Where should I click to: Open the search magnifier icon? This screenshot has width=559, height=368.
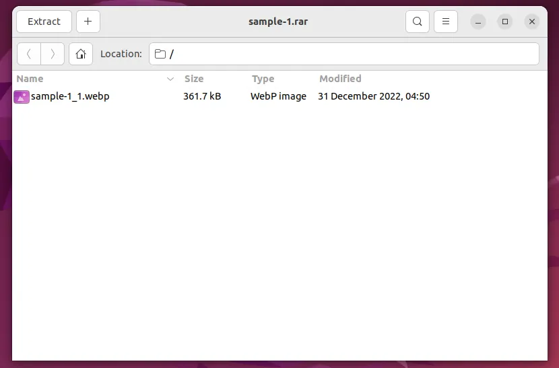point(418,22)
